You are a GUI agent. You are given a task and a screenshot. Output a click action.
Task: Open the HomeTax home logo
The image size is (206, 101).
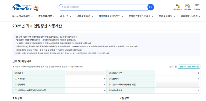22,7
